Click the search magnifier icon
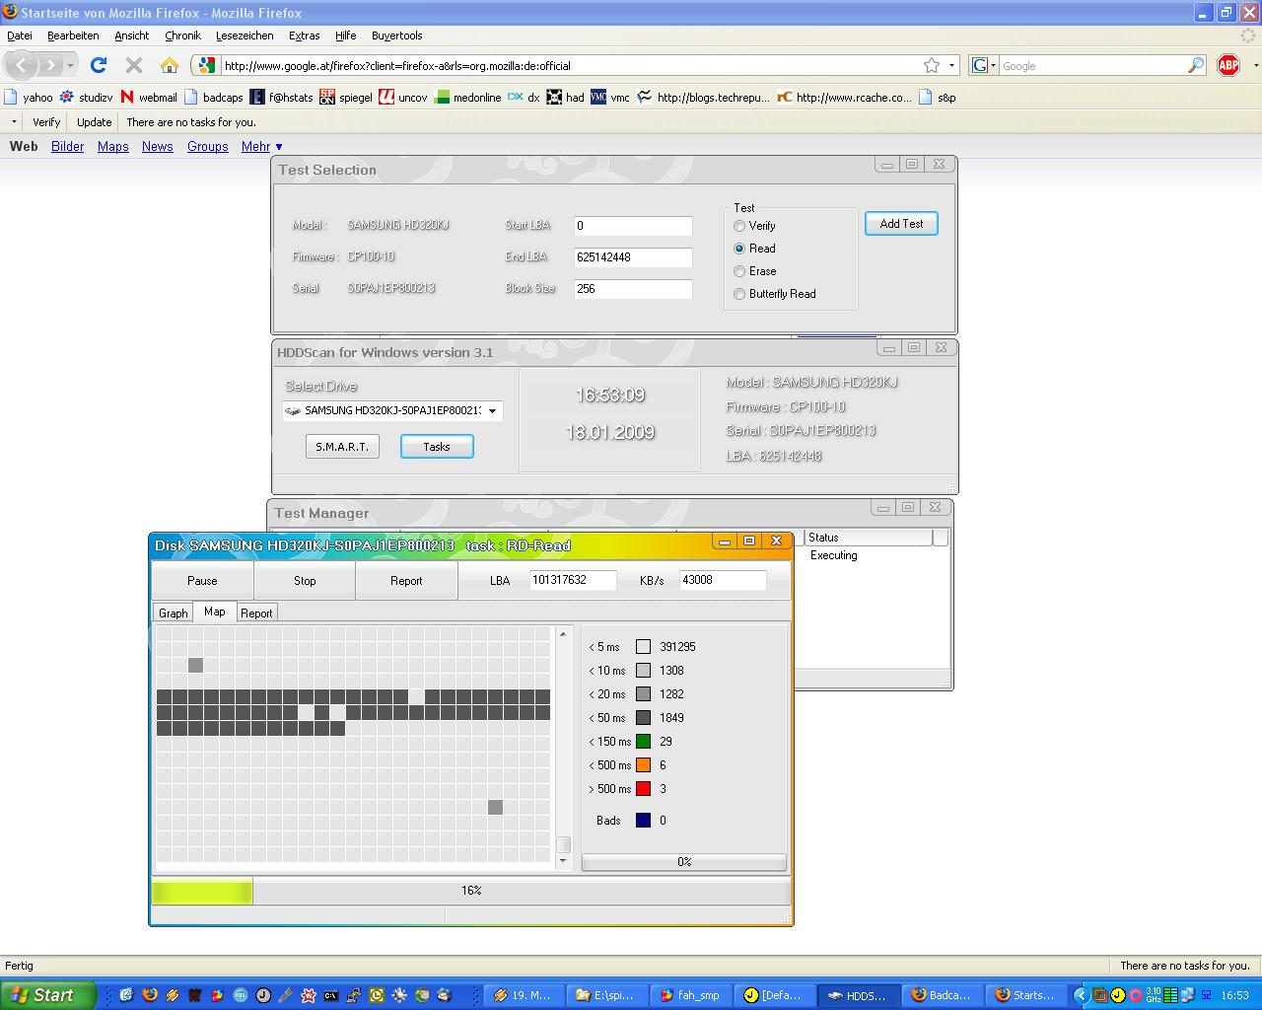This screenshot has height=1010, width=1262. click(1196, 65)
